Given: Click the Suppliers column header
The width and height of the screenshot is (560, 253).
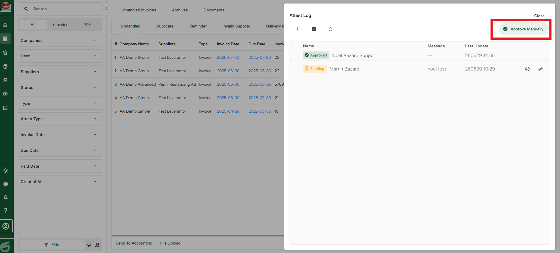Looking at the screenshot, I should tap(167, 44).
